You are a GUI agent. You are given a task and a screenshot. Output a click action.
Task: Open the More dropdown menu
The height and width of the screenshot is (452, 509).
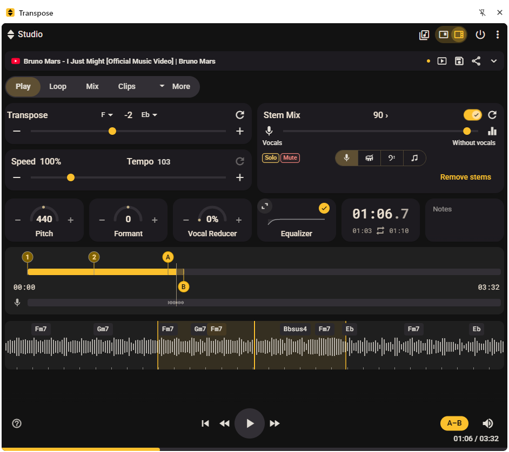(175, 86)
